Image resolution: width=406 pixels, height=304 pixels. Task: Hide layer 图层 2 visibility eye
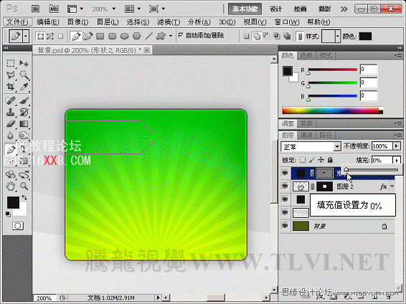(x=285, y=186)
